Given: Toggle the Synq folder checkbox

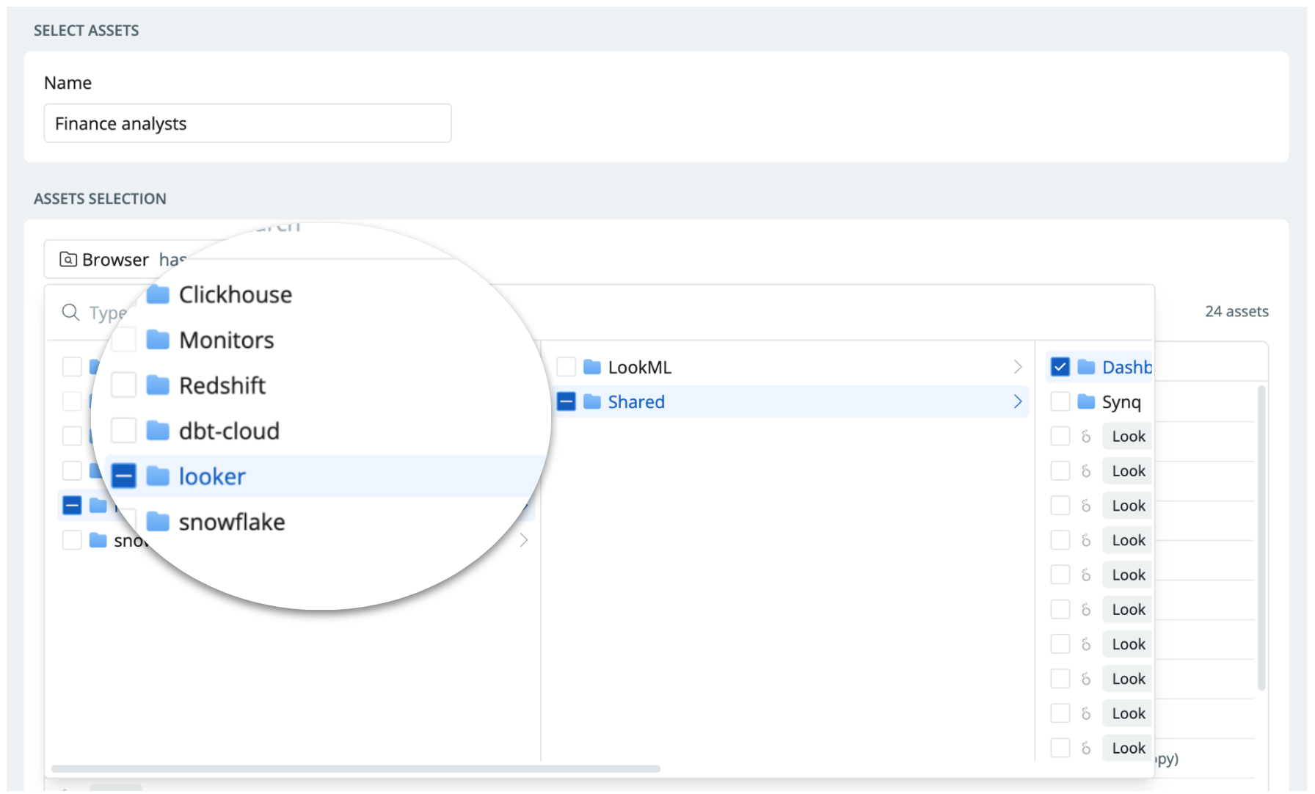Looking at the screenshot, I should (1060, 401).
